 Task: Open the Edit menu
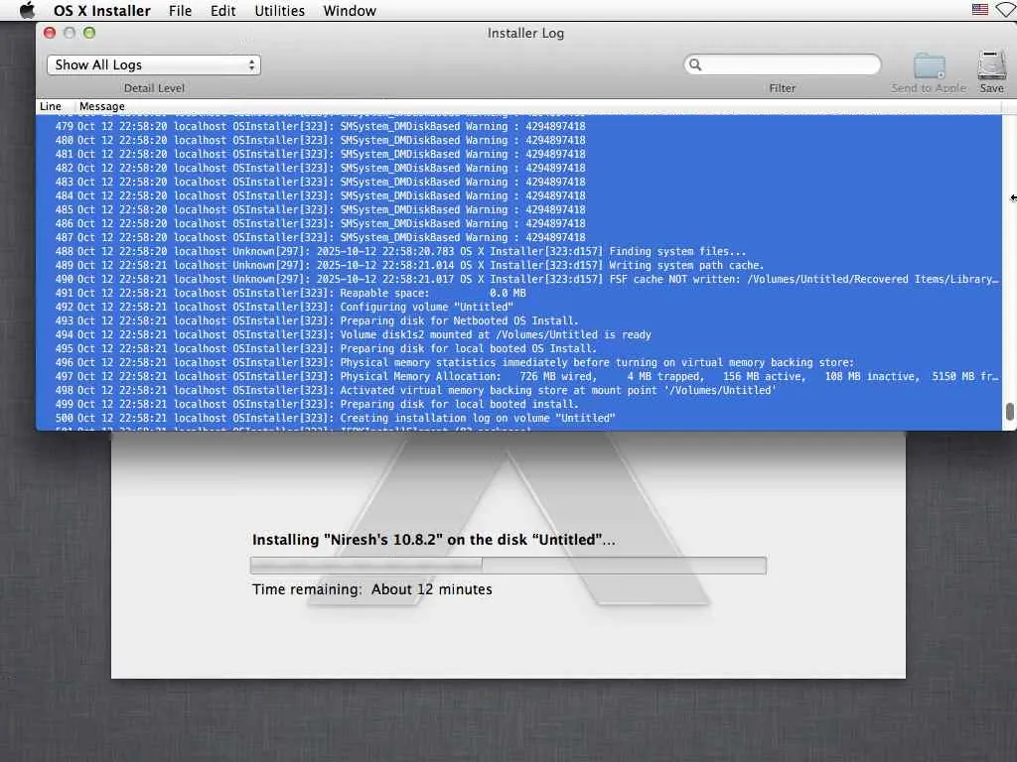click(x=223, y=11)
